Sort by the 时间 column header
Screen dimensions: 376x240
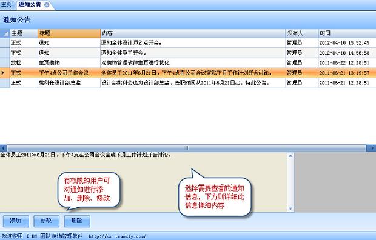point(347,33)
